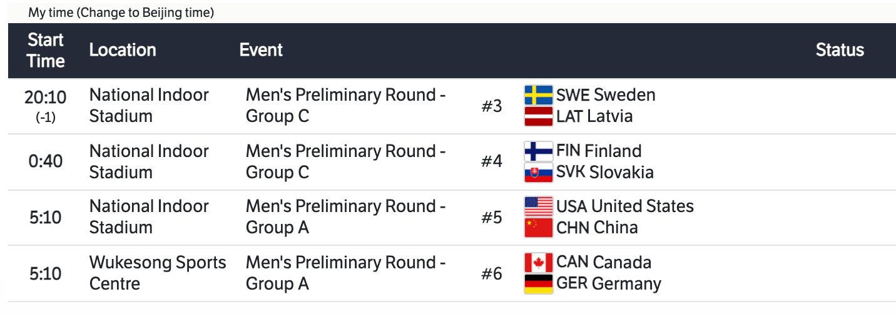The width and height of the screenshot is (896, 314).
Task: Click the Event column header
Action: click(261, 50)
